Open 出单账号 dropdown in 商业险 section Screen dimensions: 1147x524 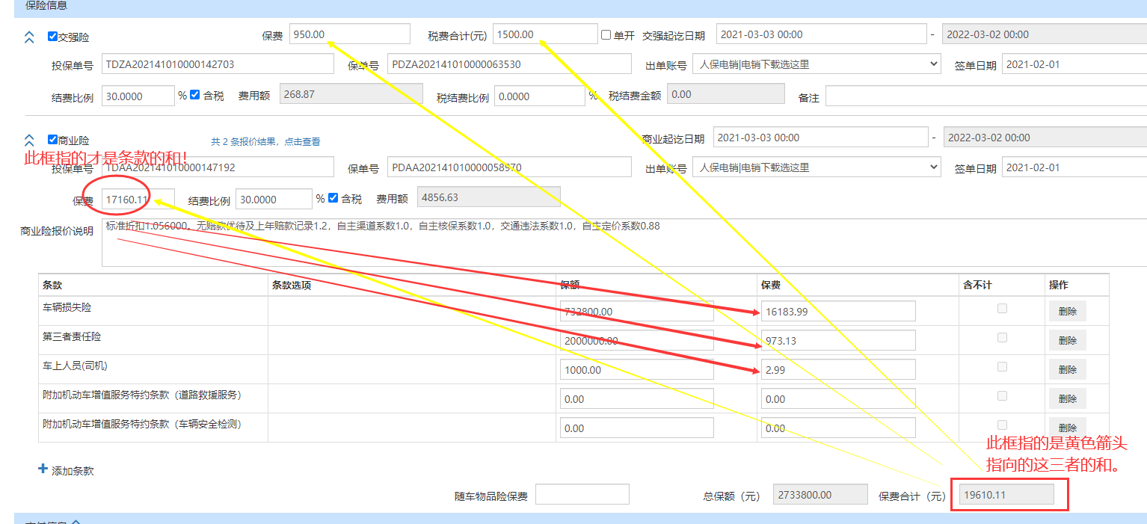pyautogui.click(x=817, y=167)
